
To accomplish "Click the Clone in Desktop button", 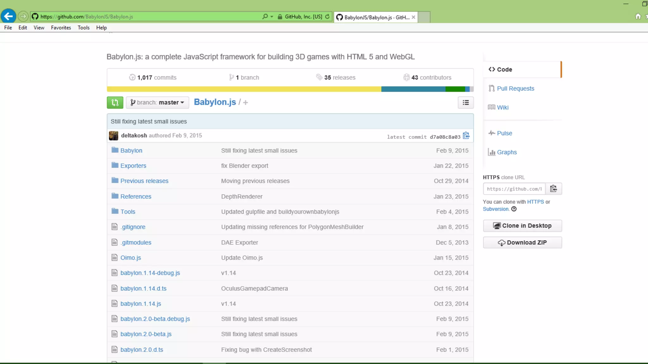I will (522, 226).
